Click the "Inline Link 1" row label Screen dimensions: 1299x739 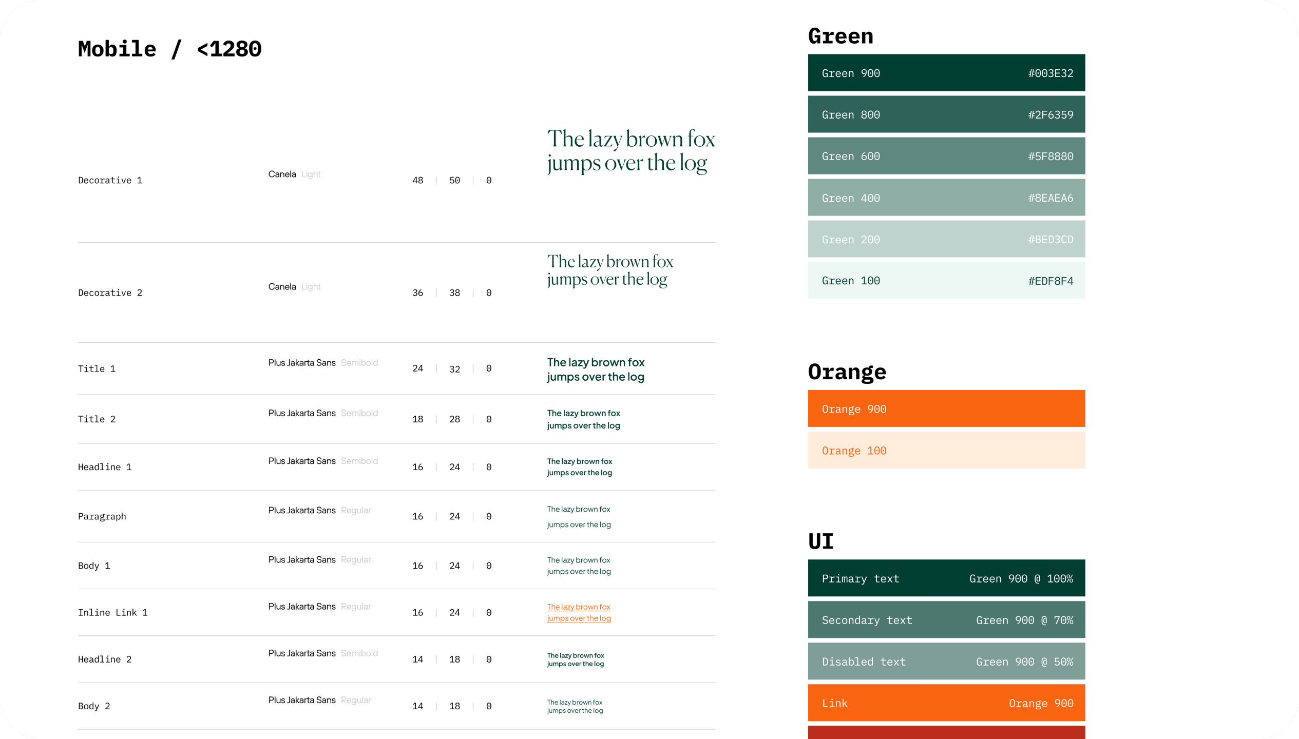click(112, 612)
